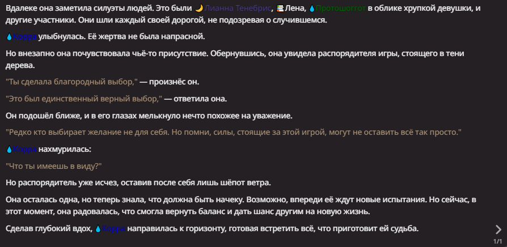The width and height of the screenshot is (507, 247).
Task: Click the drop icon before Корра направилась
Action: coord(98,229)
